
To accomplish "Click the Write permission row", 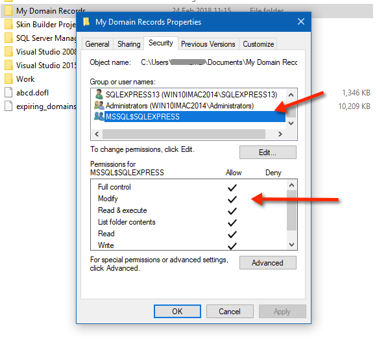I will pos(189,245).
